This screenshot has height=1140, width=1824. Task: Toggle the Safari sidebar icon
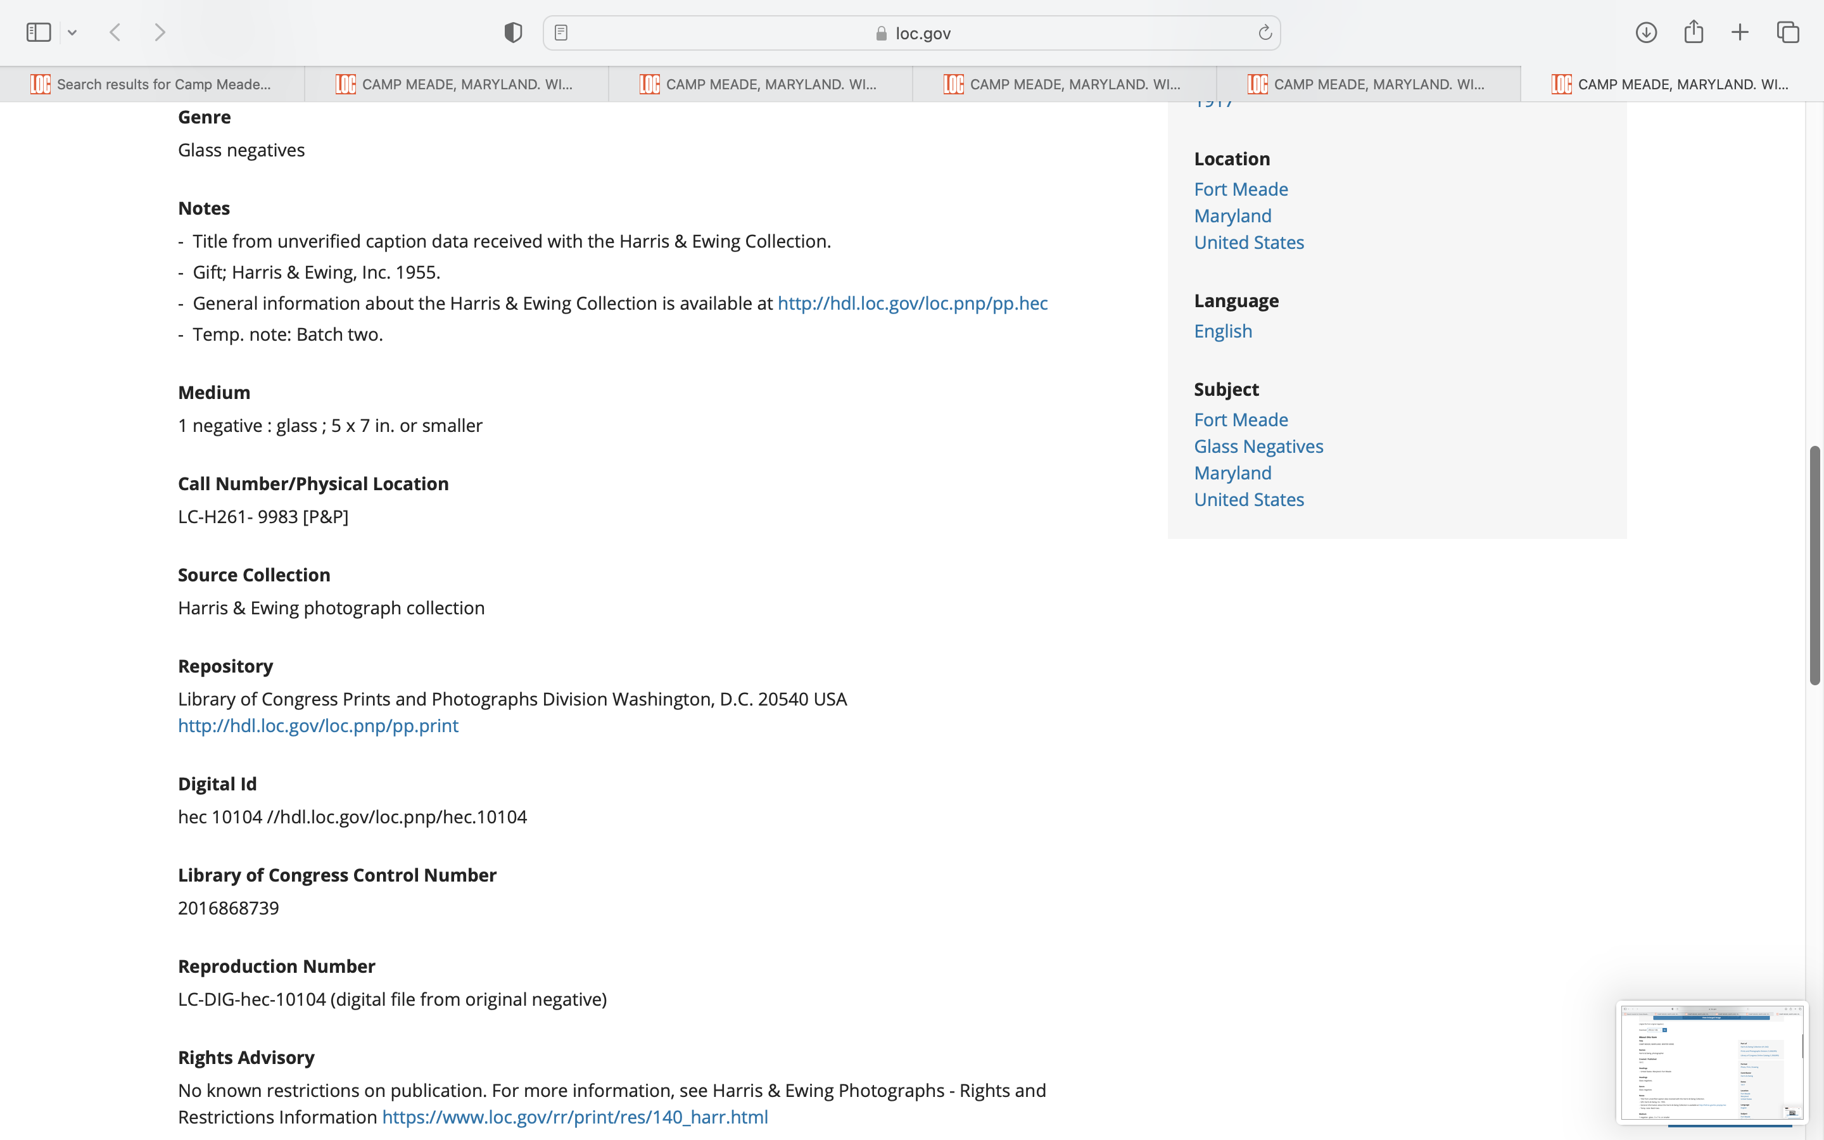pos(39,32)
